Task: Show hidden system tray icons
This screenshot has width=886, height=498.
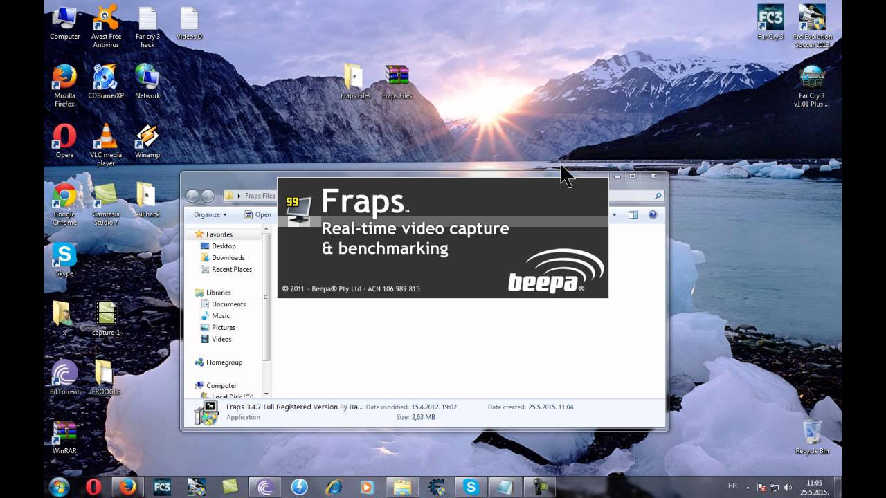Action: (749, 487)
